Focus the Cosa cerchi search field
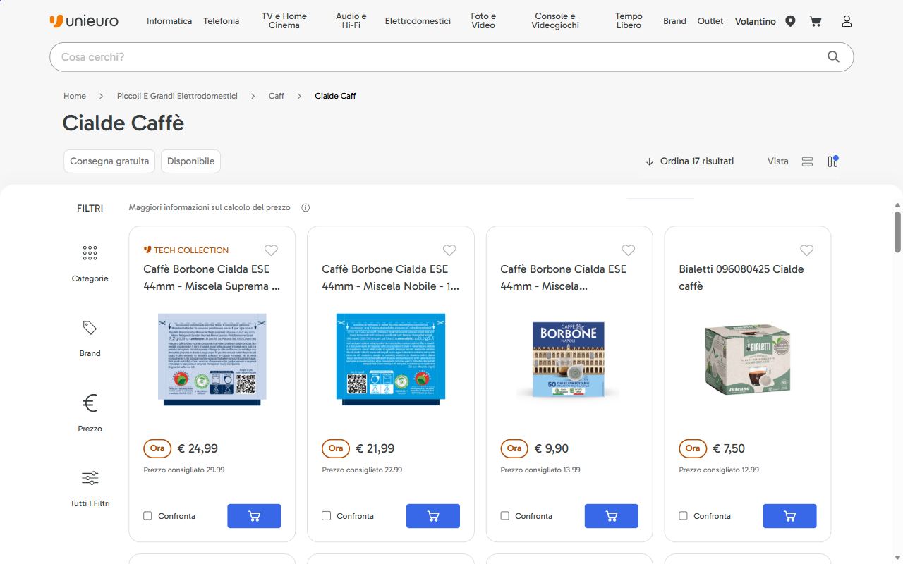This screenshot has width=903, height=564. 451,57
